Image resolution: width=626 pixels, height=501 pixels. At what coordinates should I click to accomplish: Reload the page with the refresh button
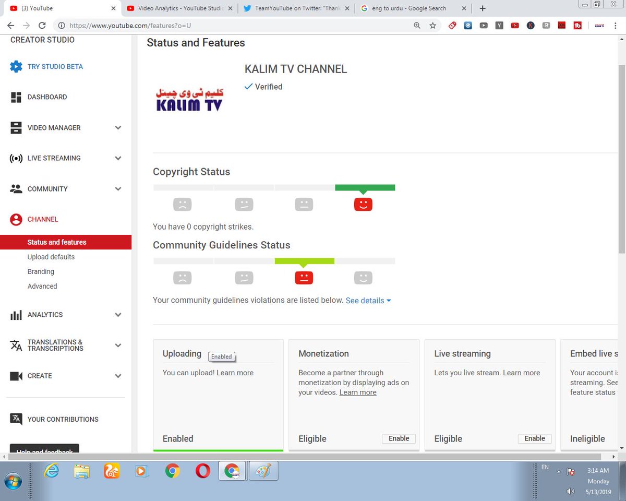pyautogui.click(x=42, y=25)
